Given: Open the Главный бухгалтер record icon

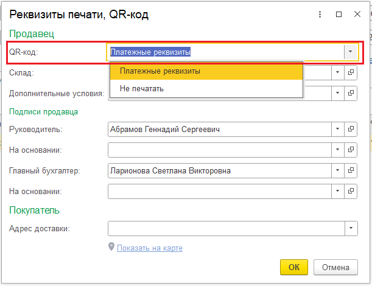Looking at the screenshot, I should click(x=351, y=170).
